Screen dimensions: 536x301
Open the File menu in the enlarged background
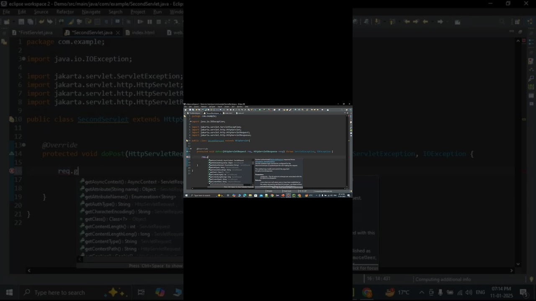pyautogui.click(x=6, y=12)
